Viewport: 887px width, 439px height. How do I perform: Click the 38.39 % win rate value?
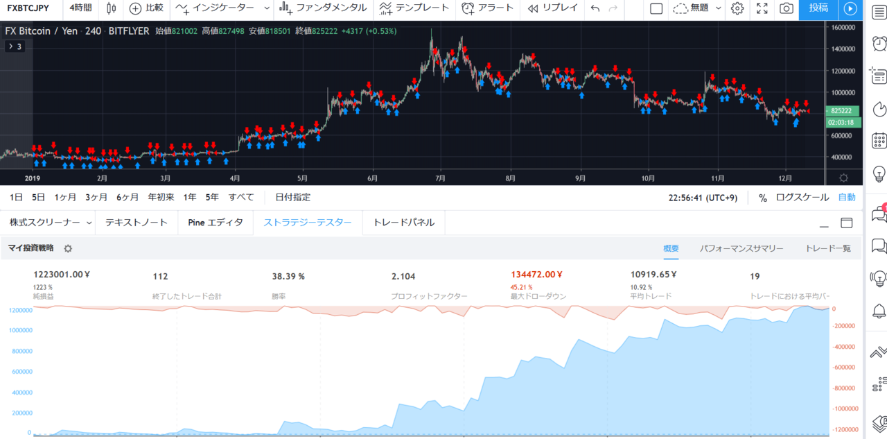[288, 276]
